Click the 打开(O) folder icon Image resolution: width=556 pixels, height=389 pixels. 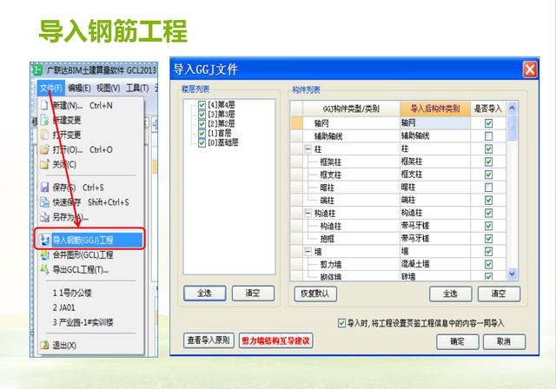click(x=44, y=149)
